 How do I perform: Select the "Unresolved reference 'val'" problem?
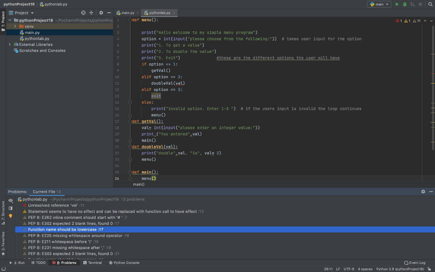[x=53, y=205]
